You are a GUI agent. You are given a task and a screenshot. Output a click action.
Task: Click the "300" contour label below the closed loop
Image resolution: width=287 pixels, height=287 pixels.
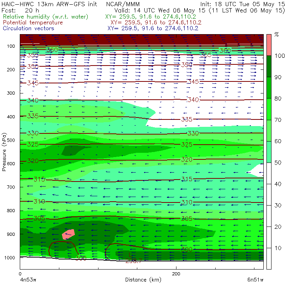81,258
